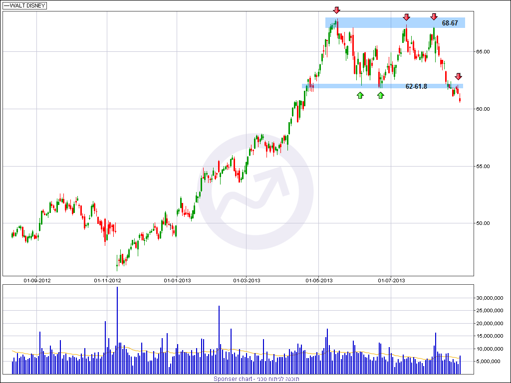
Task: Click the red down arrow above the 62-61.8 band end
Action: point(458,76)
